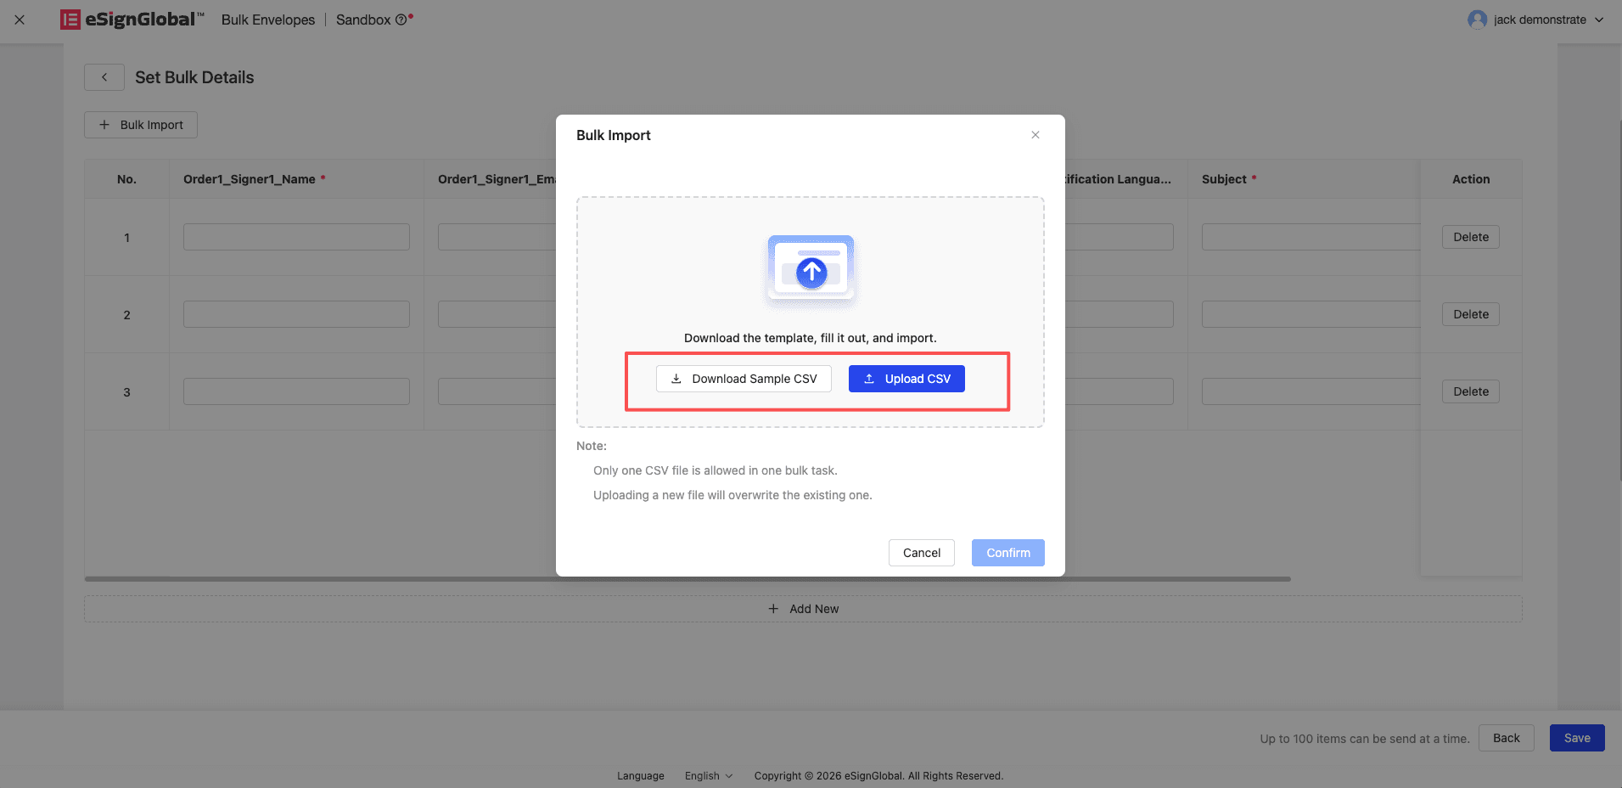Close the Bulk Import dialog with X
The width and height of the screenshot is (1622, 788).
click(1035, 135)
